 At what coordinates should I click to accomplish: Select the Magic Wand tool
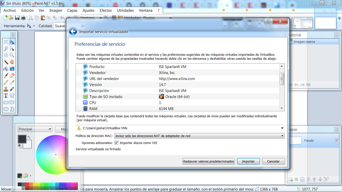pos(6,62)
